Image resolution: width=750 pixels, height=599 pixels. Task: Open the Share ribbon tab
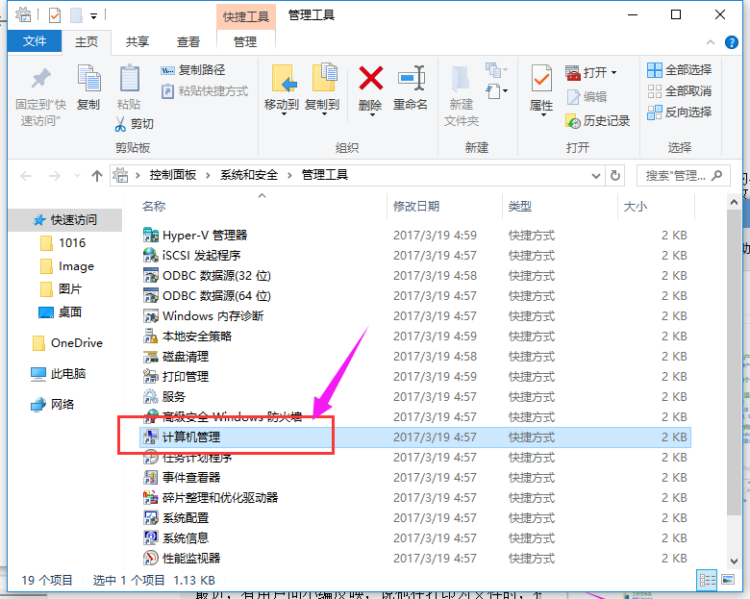137,41
